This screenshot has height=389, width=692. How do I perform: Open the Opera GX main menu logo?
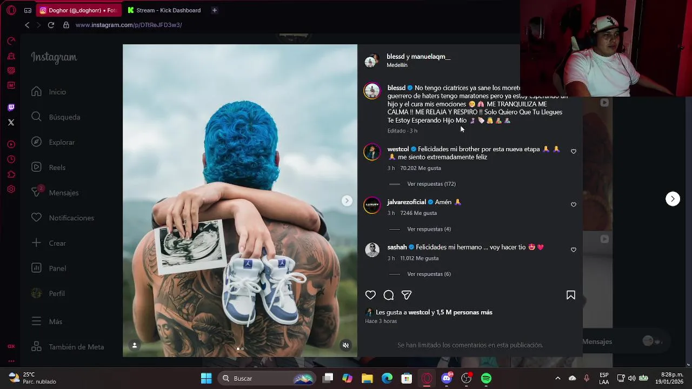pos(11,10)
